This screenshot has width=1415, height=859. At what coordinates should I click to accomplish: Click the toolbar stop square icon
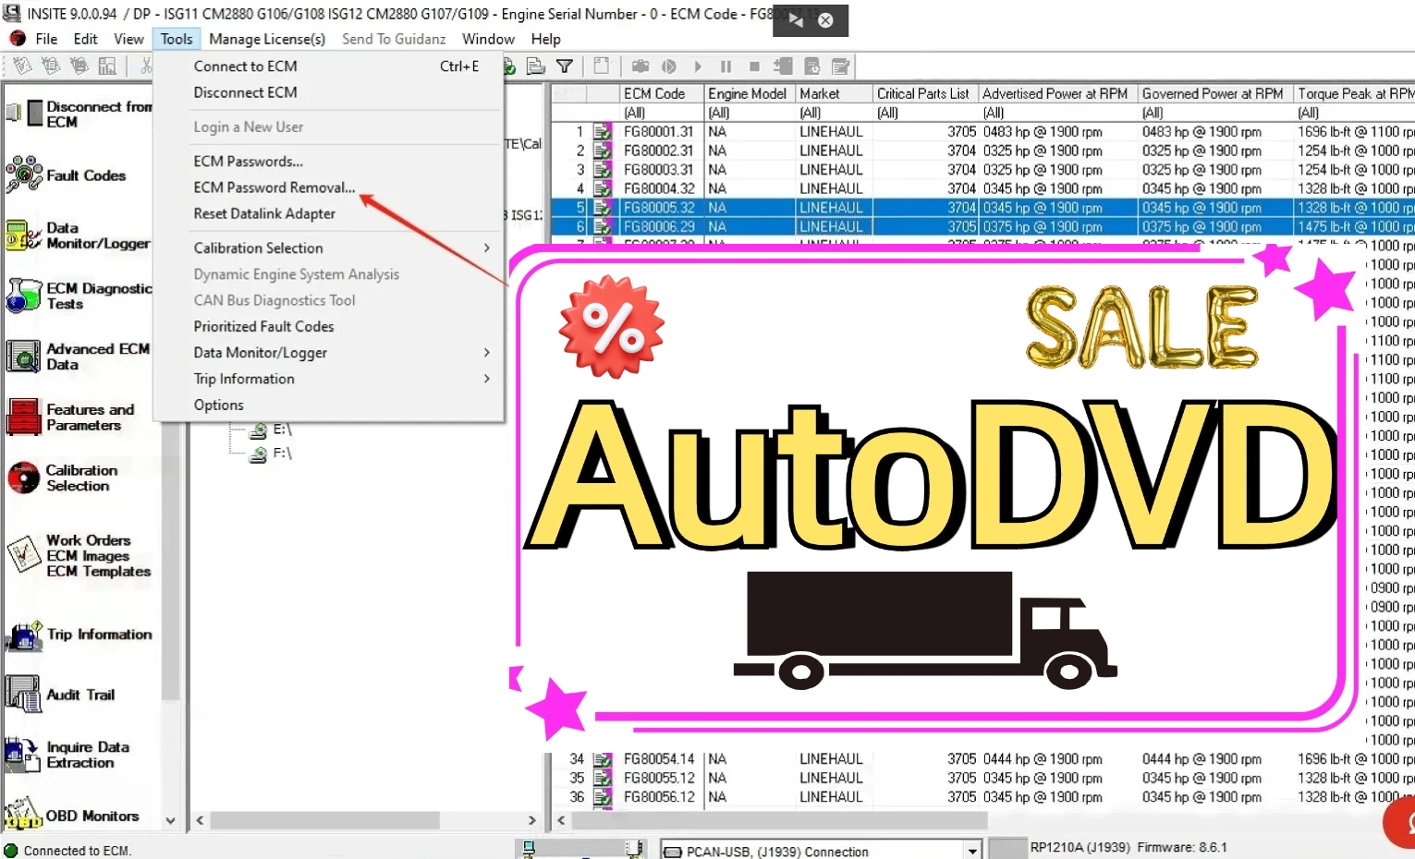point(754,67)
